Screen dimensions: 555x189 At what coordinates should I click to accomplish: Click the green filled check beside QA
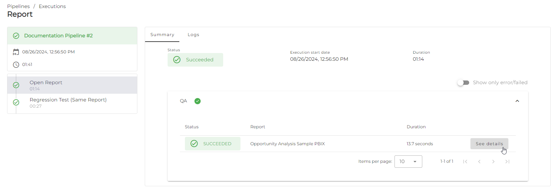tap(198, 101)
